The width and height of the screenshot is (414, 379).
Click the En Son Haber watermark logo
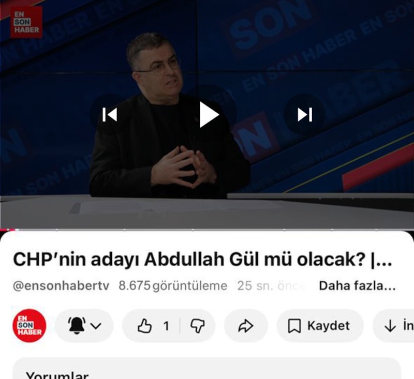coord(26,22)
